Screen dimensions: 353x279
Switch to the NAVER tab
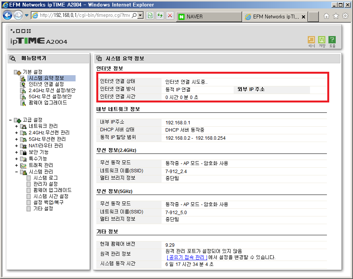tap(209, 17)
